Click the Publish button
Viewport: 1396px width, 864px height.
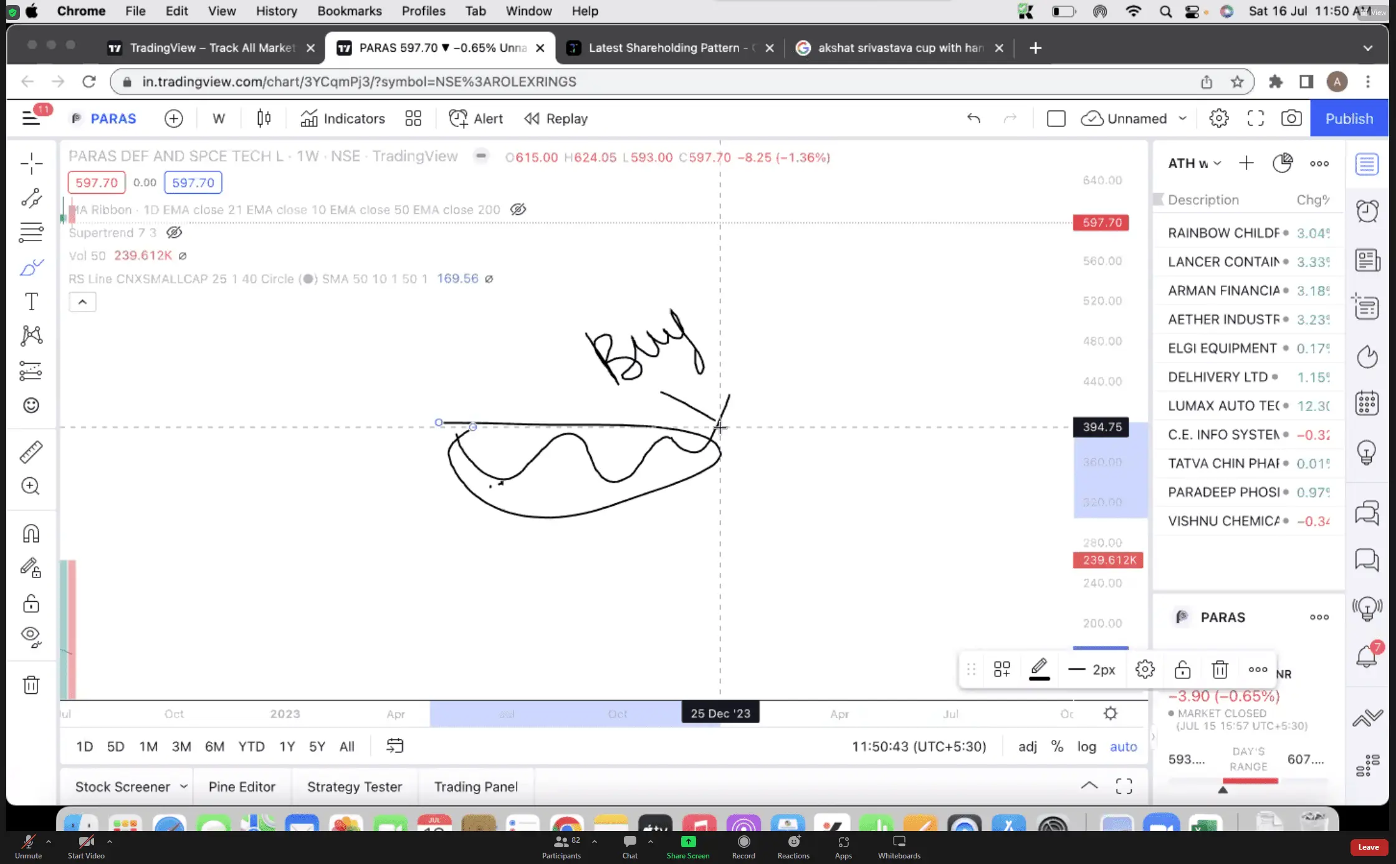[x=1349, y=118]
